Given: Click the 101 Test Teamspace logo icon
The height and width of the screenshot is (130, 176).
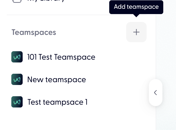Looking at the screenshot, I should coord(17,57).
